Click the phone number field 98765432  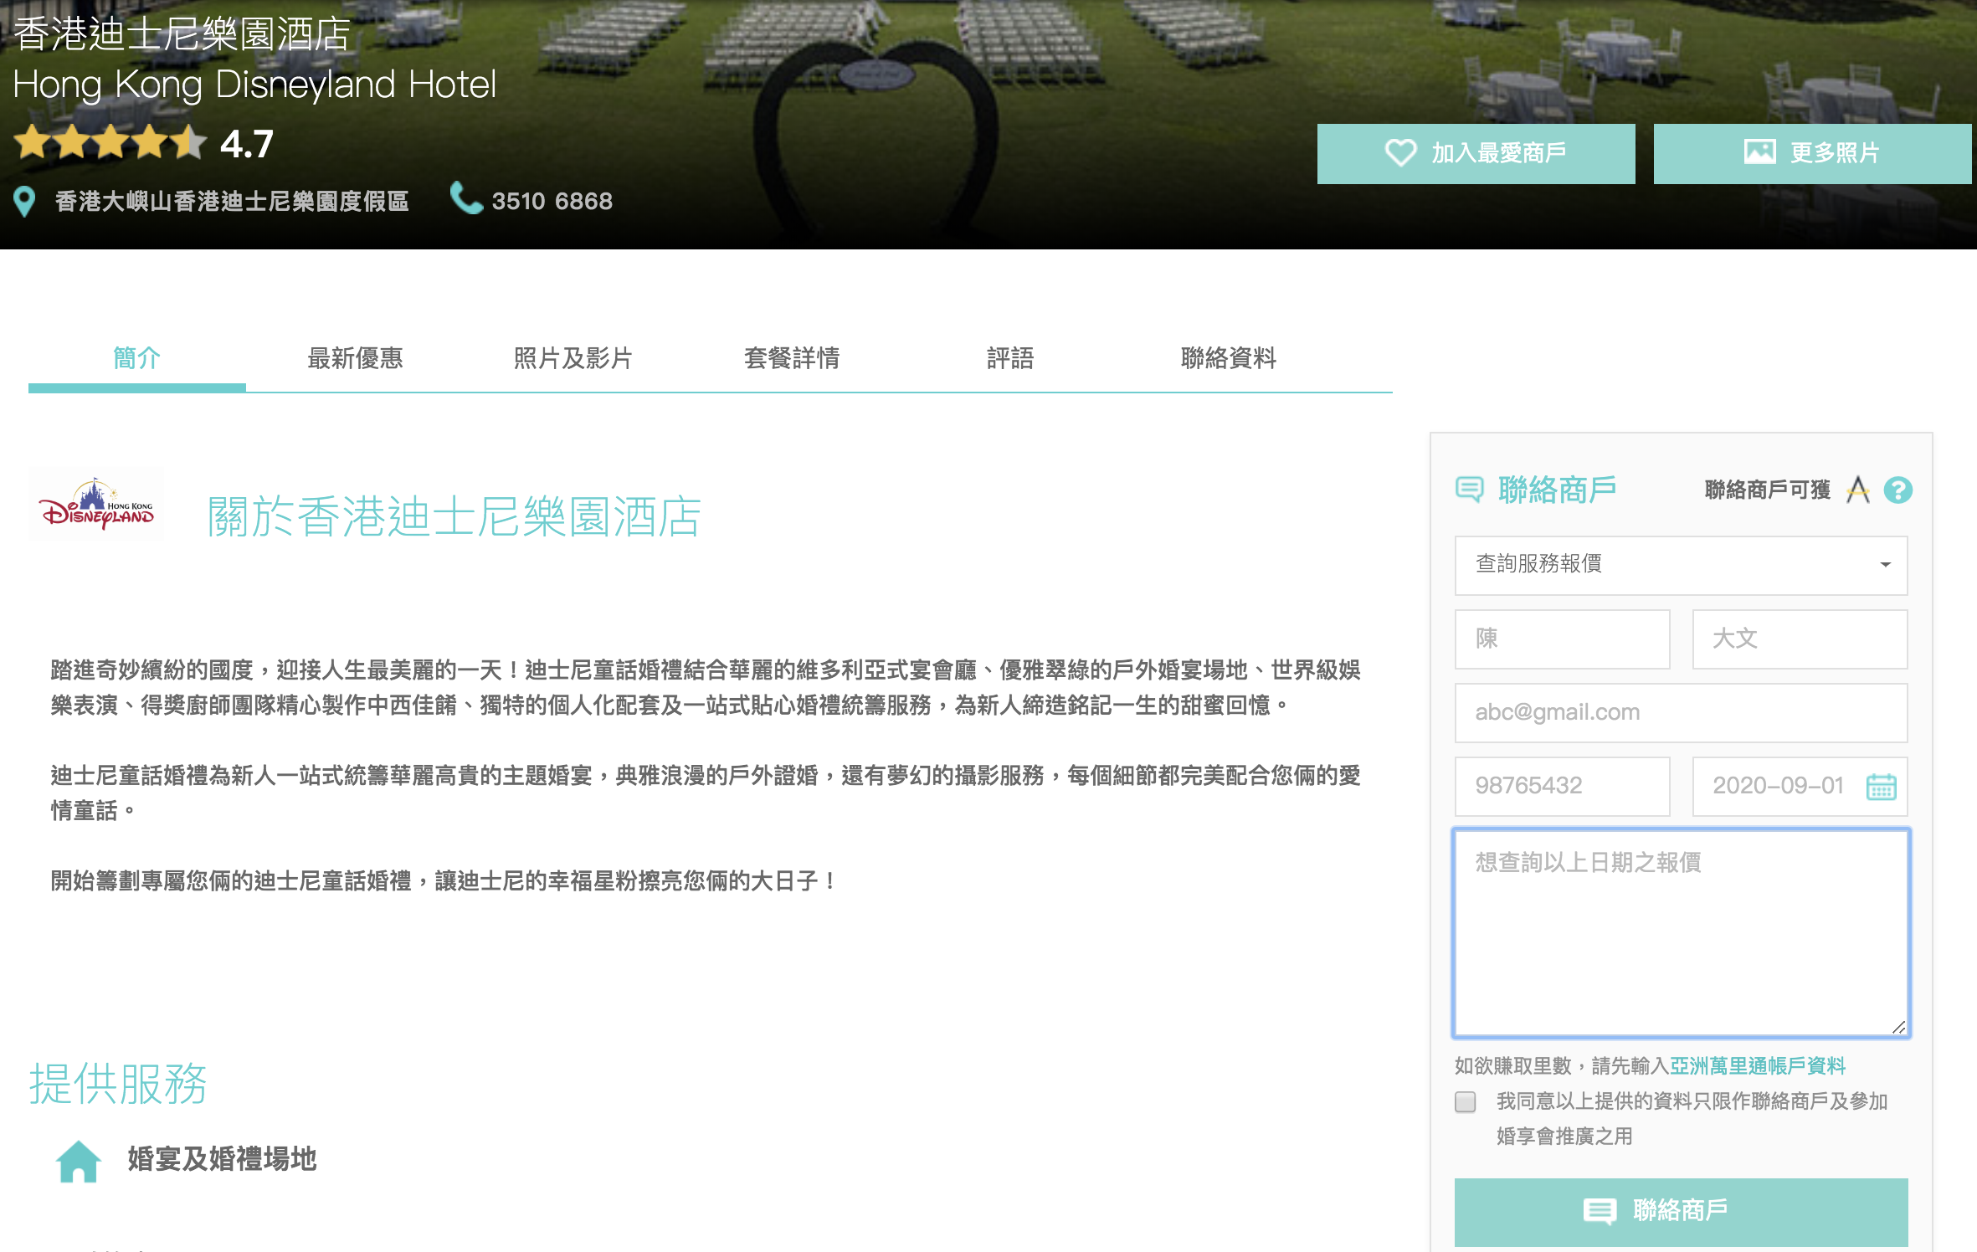(x=1562, y=786)
